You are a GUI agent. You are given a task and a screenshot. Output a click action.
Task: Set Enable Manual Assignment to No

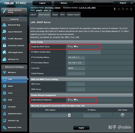tap(75, 100)
